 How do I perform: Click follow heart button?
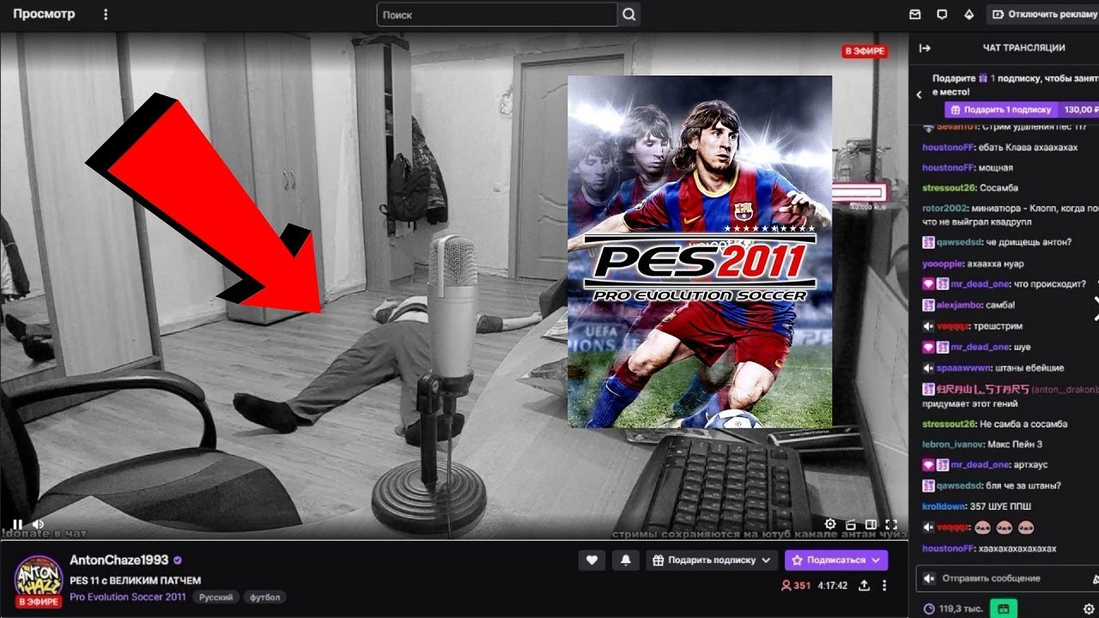592,560
